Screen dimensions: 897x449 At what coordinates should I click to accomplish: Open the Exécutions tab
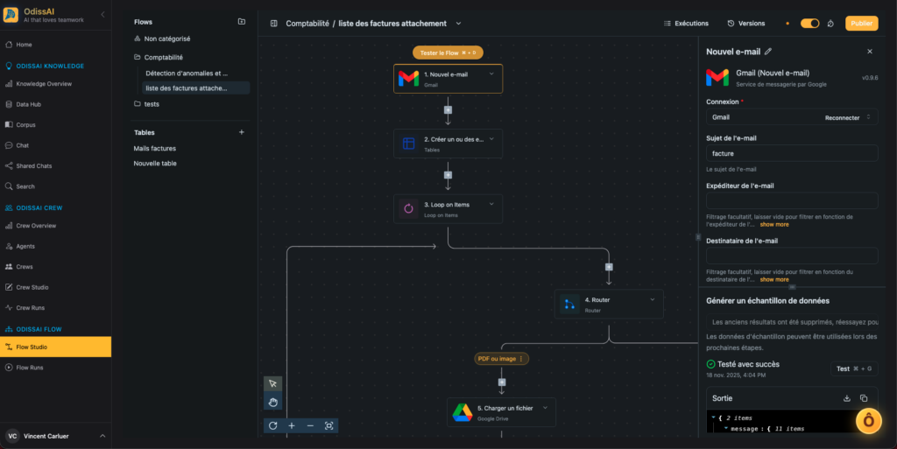tap(686, 24)
